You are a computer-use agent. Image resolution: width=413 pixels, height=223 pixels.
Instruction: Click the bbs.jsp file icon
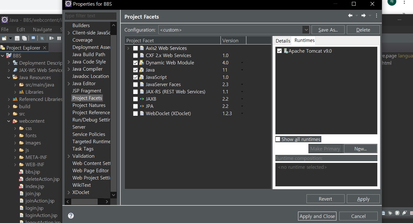coord(21,172)
